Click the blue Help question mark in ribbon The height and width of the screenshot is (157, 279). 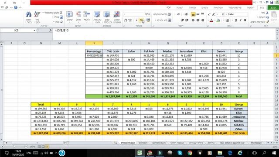[16, 7]
